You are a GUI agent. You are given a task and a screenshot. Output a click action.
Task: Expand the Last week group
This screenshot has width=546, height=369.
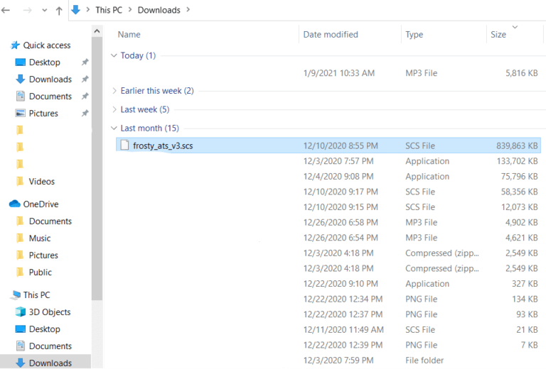coord(114,110)
